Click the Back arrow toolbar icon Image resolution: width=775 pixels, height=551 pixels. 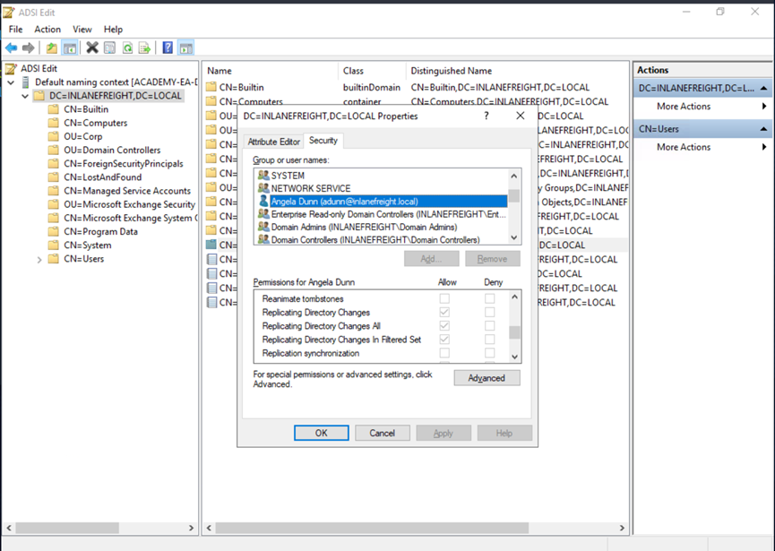pos(12,48)
